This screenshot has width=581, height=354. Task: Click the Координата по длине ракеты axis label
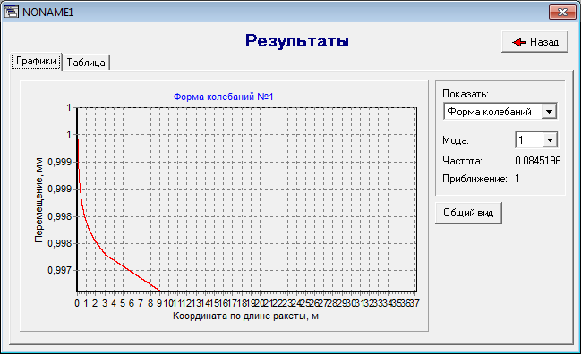coord(245,316)
